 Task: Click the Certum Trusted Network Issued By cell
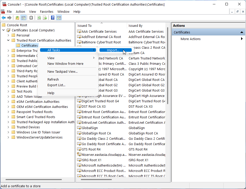147,58
